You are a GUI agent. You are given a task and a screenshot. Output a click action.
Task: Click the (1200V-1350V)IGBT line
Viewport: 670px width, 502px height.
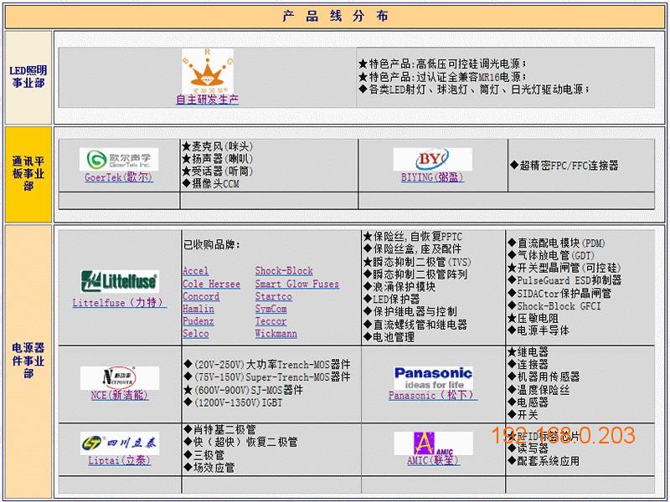tap(233, 402)
